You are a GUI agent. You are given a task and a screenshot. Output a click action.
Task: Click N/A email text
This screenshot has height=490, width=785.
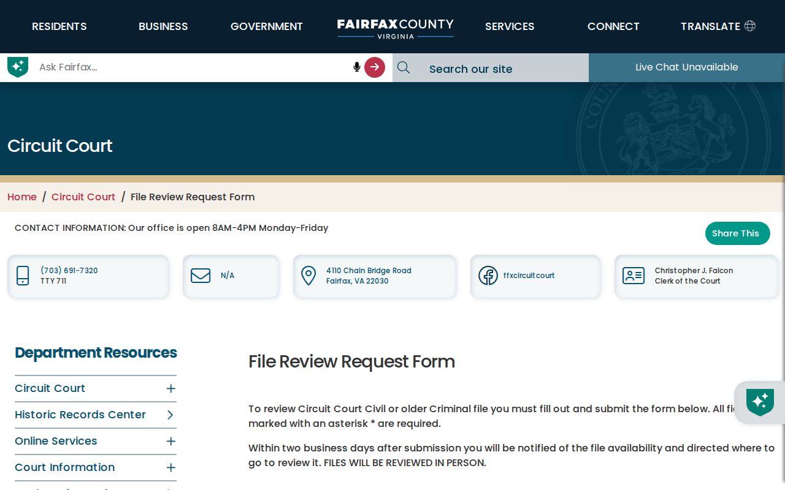pyautogui.click(x=228, y=276)
